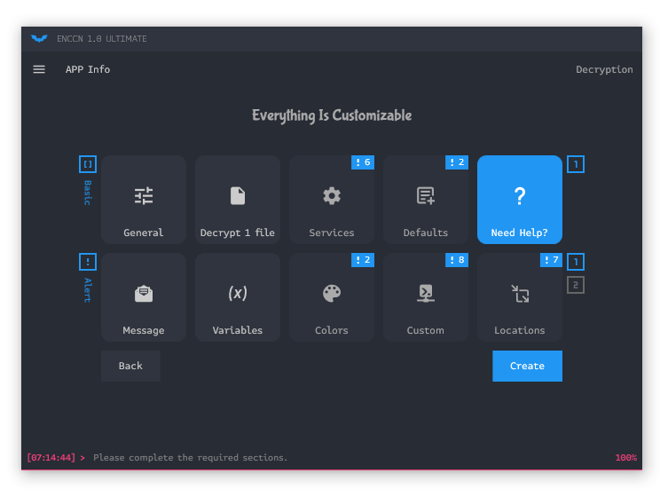660x497 pixels.
Task: Open the Variables (x) tile
Action: click(238, 297)
